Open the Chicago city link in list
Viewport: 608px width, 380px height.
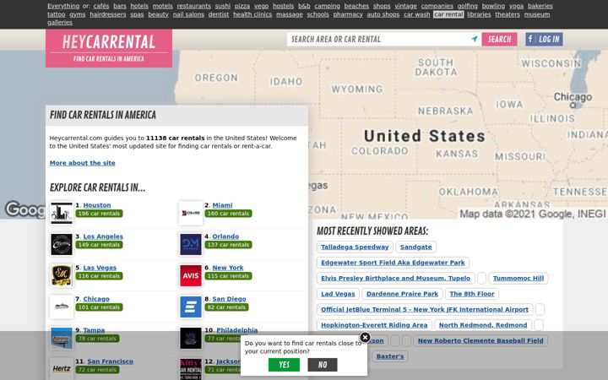pos(96,299)
